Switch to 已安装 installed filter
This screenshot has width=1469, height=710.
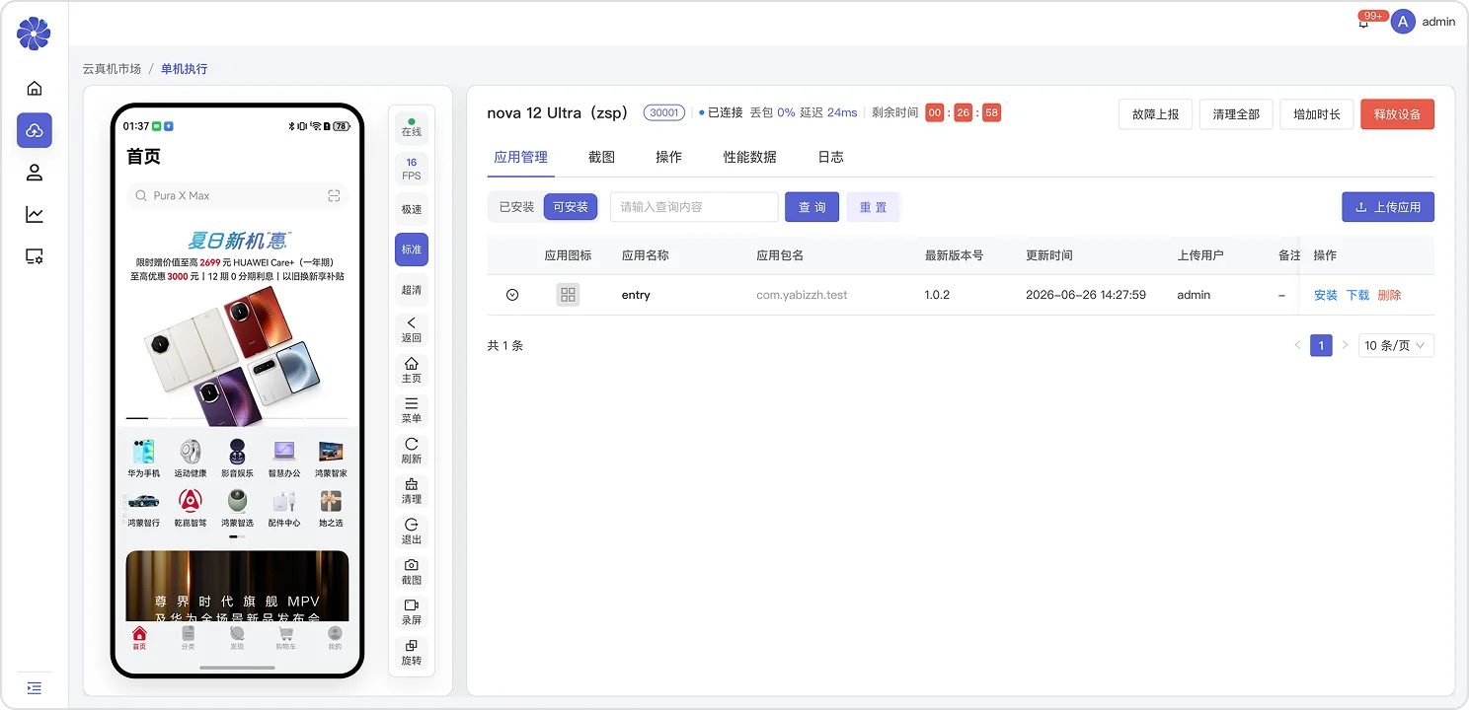(x=516, y=207)
